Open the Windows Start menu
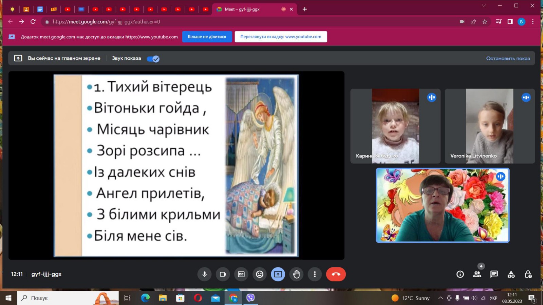This screenshot has height=305, width=543. point(8,298)
